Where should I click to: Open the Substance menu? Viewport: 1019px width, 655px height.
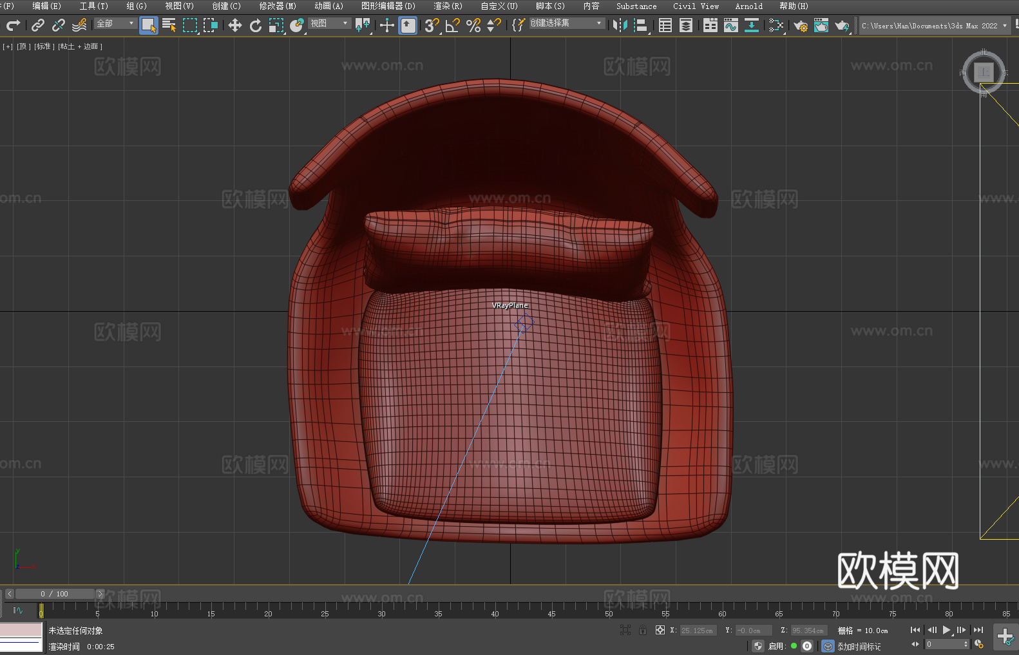[636, 6]
